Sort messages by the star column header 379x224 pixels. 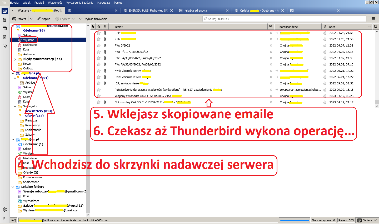(99, 27)
